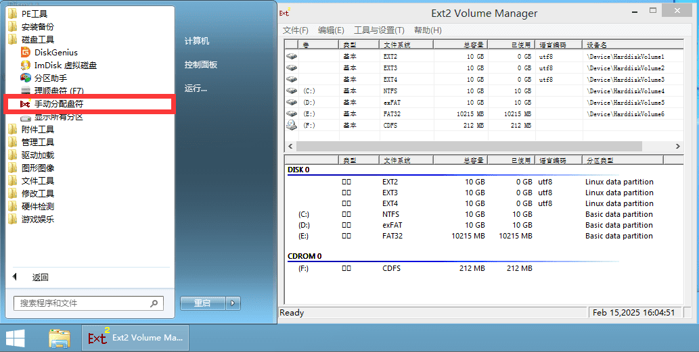Expand the 驱动加载 folder
Screen dimensions: 699x352
click(30, 155)
